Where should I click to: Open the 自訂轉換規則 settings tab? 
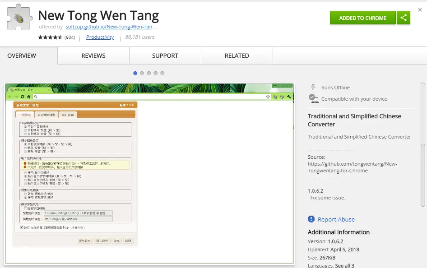click(x=46, y=114)
